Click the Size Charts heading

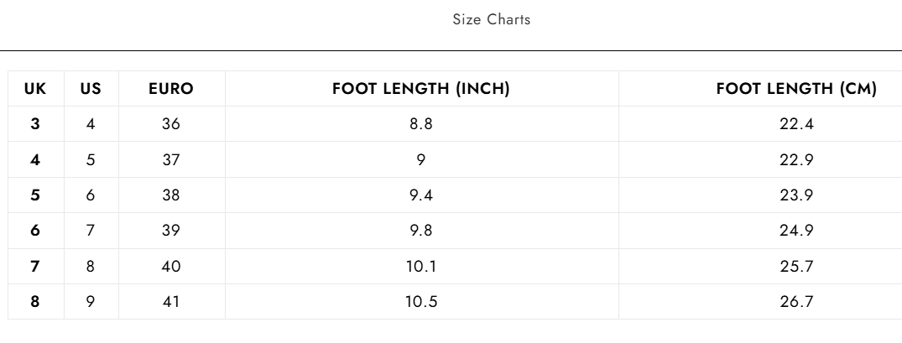[491, 21]
